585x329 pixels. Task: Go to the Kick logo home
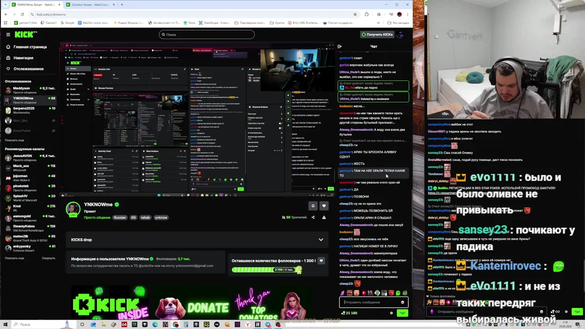pyautogui.click(x=25, y=34)
